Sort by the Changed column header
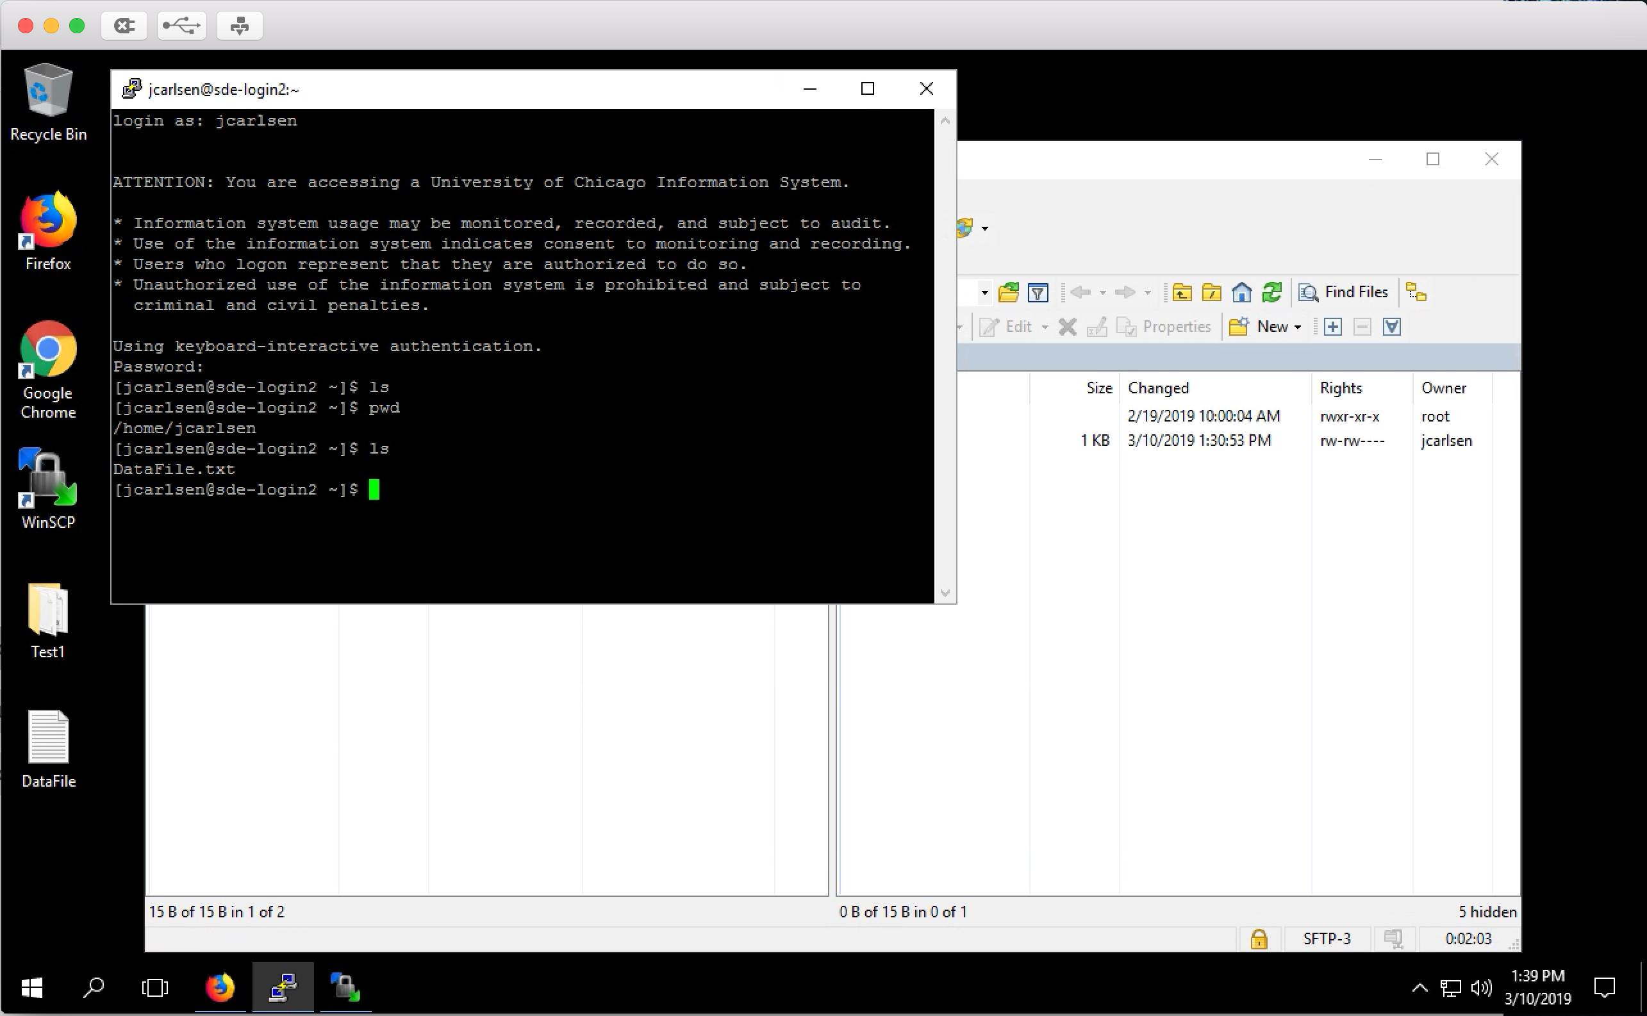Viewport: 1647px width, 1016px height. [x=1216, y=388]
